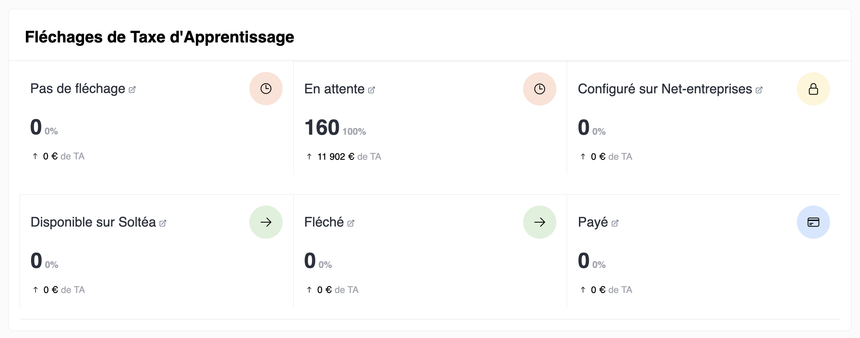Screen dimensions: 860x338
Task: Click clock icon in Pas de fléchage card
Action: click(x=266, y=89)
